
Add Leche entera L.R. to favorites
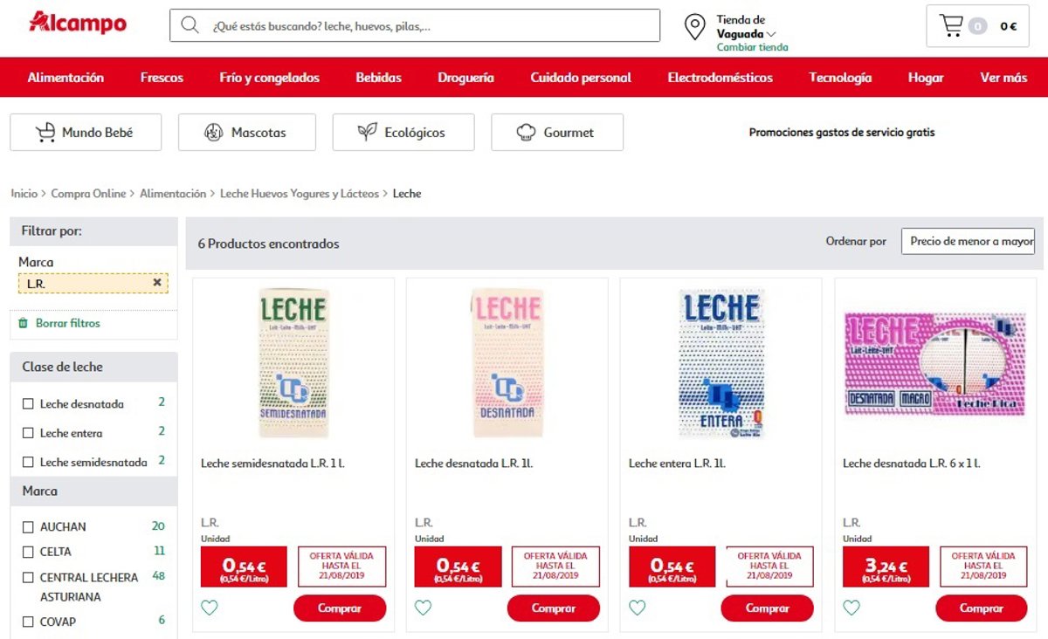pos(638,608)
